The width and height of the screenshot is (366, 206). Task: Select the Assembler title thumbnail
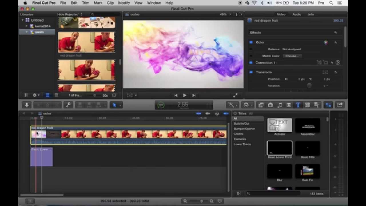(308, 125)
